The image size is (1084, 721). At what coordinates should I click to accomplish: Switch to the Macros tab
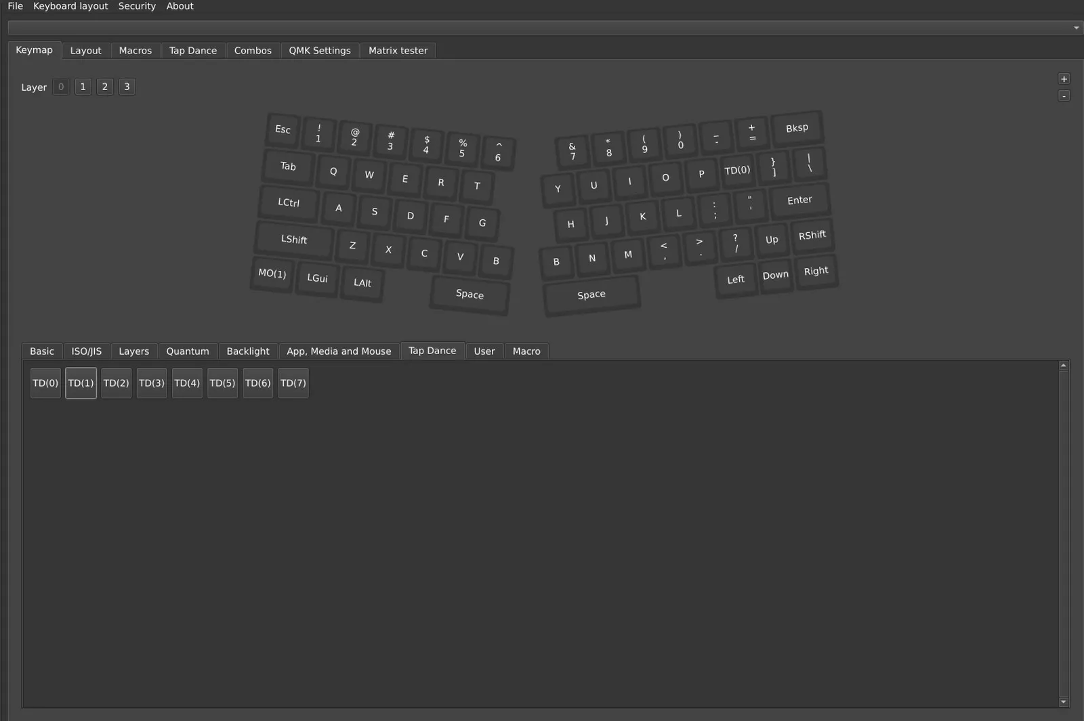135,51
